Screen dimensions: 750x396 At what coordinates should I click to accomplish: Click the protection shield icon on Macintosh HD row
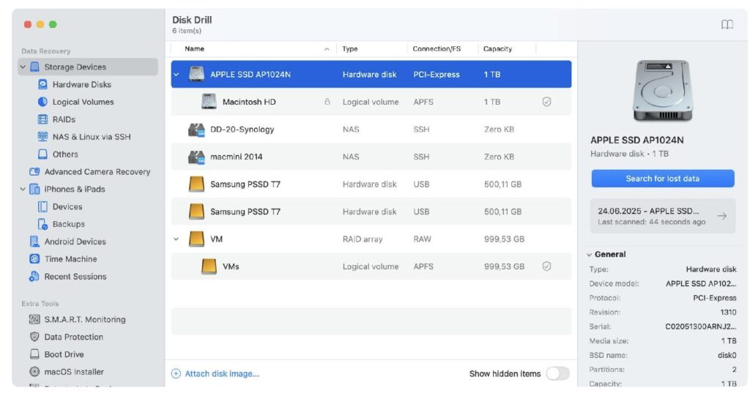[x=546, y=102]
